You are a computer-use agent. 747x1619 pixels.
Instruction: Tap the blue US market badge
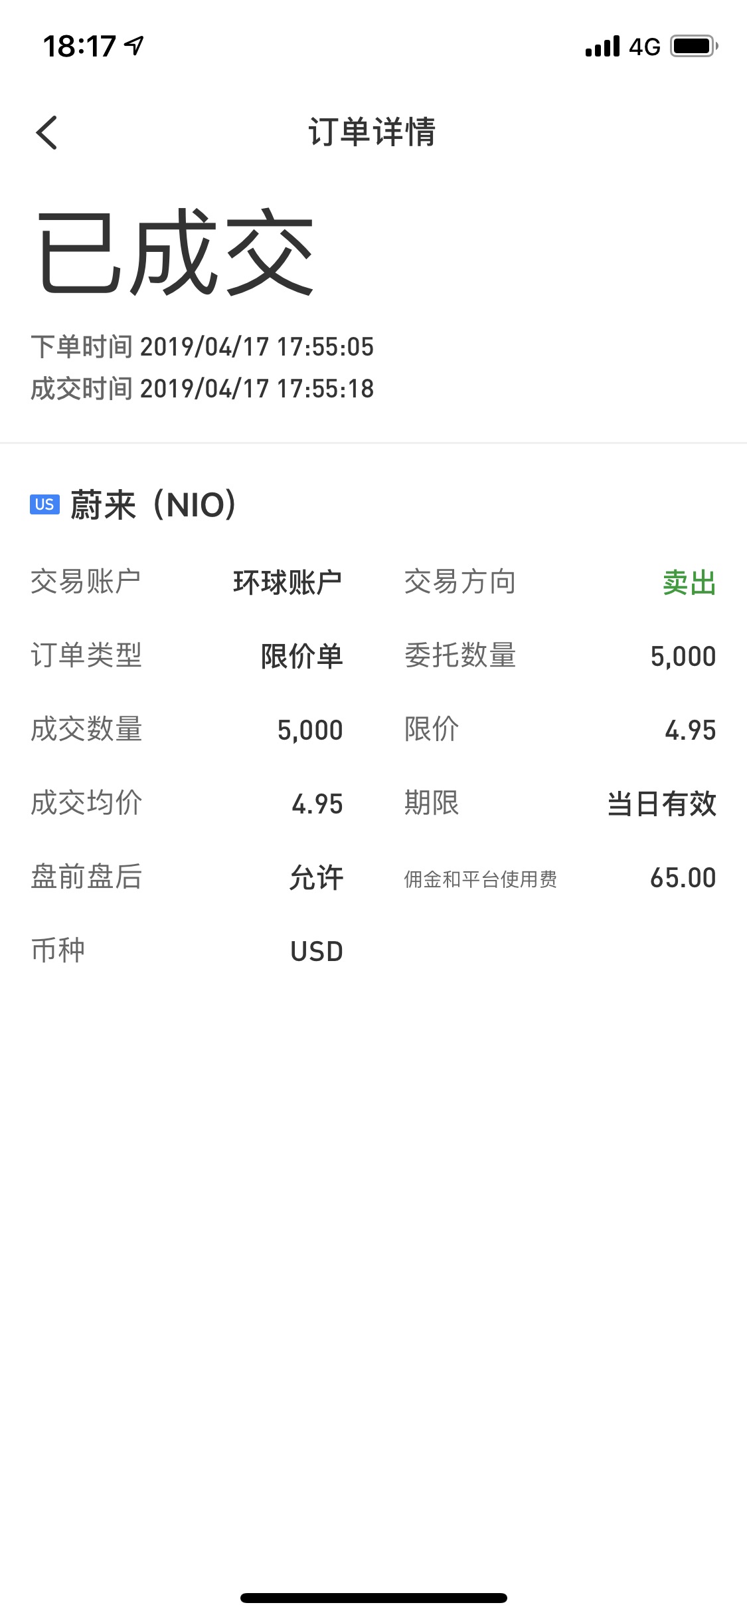pyautogui.click(x=44, y=504)
